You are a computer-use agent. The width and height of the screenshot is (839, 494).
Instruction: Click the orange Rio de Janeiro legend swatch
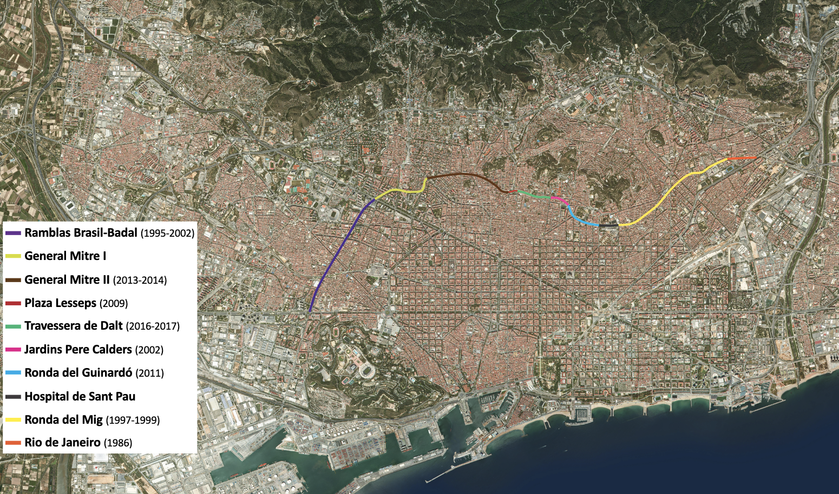13,443
